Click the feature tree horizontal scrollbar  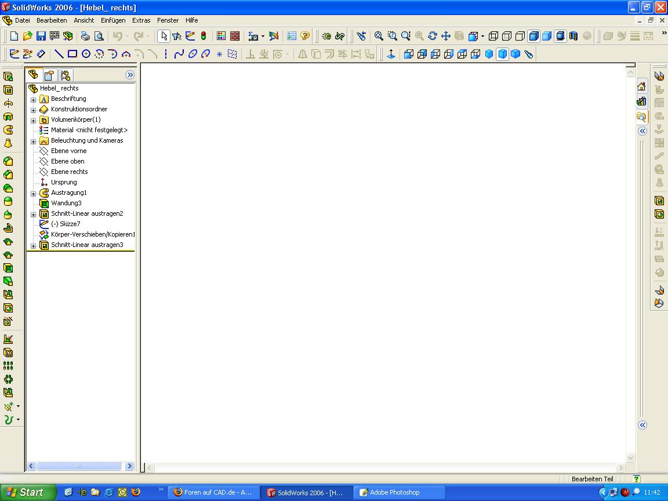(79, 466)
